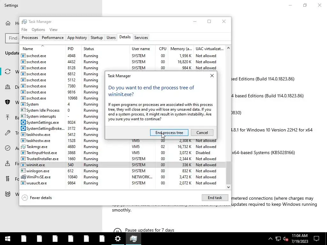The height and width of the screenshot is (245, 327).
Task: Switch to the Services tab
Action: 141,38
